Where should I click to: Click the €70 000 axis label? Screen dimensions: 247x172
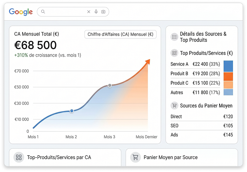pos(21,71)
